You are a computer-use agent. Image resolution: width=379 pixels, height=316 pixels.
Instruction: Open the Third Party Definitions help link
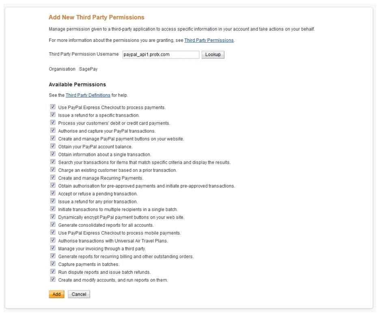[x=88, y=95]
